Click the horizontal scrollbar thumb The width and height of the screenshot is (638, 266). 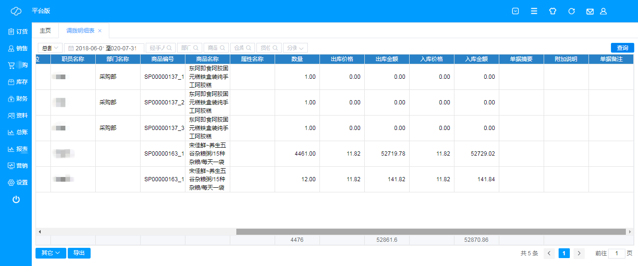pos(430,232)
